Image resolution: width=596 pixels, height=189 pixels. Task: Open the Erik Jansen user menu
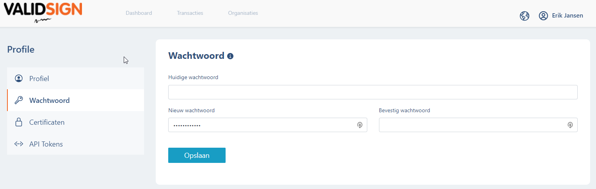pyautogui.click(x=567, y=16)
